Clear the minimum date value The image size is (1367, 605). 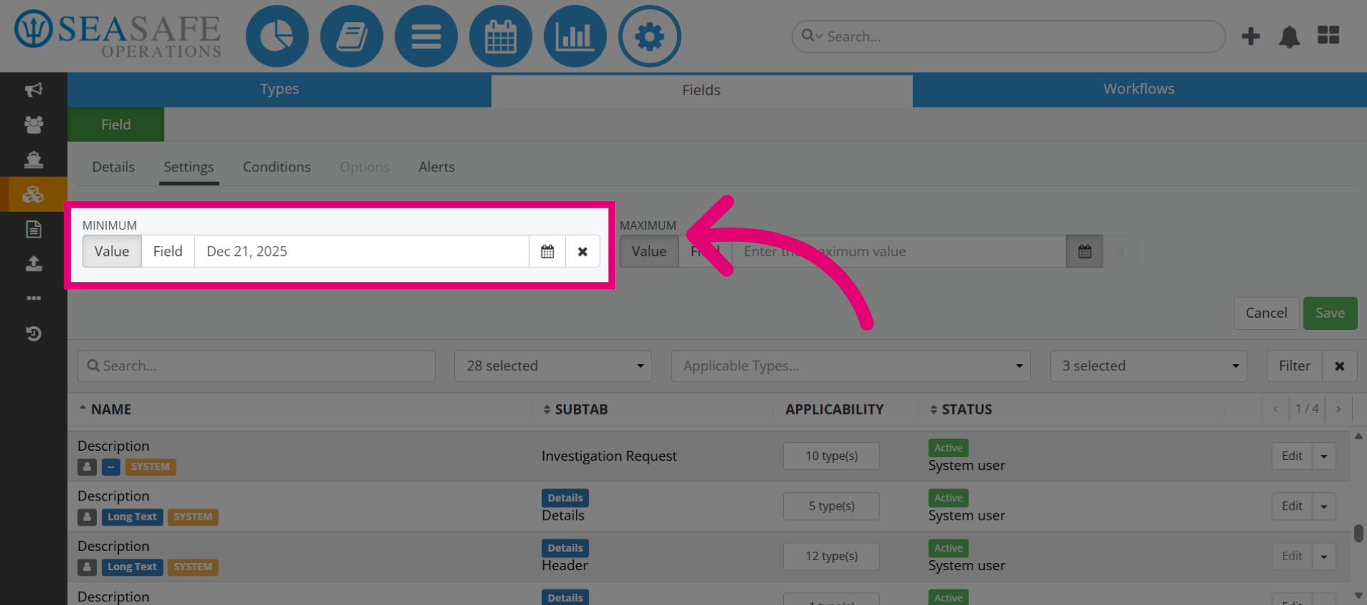click(x=582, y=252)
